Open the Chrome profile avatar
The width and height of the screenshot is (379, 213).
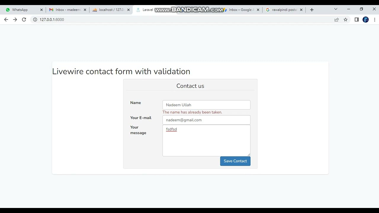[x=366, y=20]
